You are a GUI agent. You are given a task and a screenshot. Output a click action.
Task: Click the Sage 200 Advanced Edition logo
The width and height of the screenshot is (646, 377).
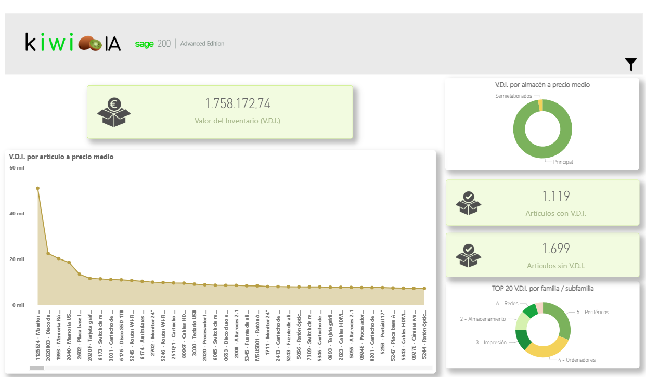[179, 44]
